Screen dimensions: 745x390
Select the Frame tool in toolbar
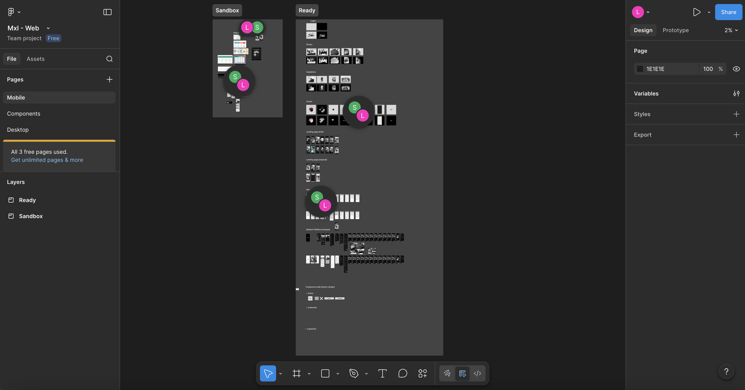296,373
